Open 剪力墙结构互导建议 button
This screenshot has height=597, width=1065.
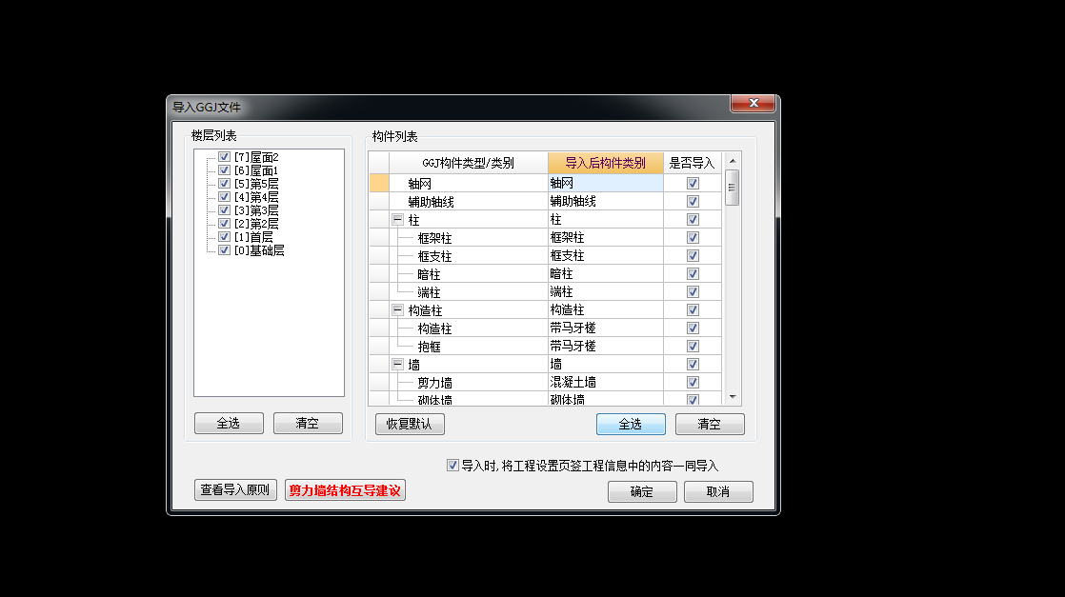(345, 490)
